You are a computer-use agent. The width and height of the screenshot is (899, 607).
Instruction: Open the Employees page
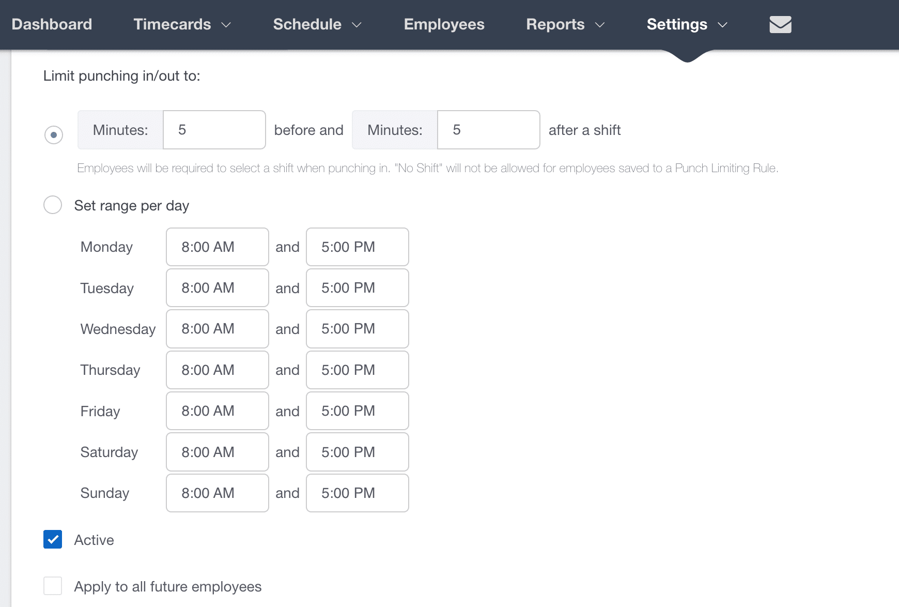pyautogui.click(x=443, y=24)
